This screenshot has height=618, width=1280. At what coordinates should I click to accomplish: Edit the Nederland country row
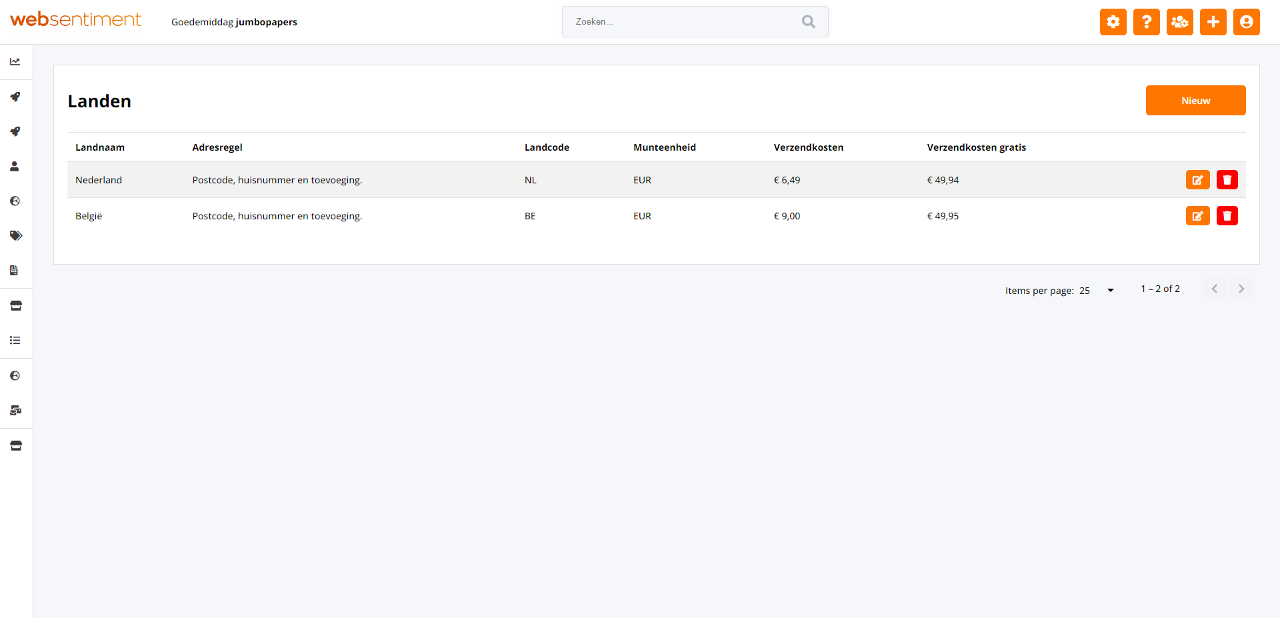[1197, 180]
